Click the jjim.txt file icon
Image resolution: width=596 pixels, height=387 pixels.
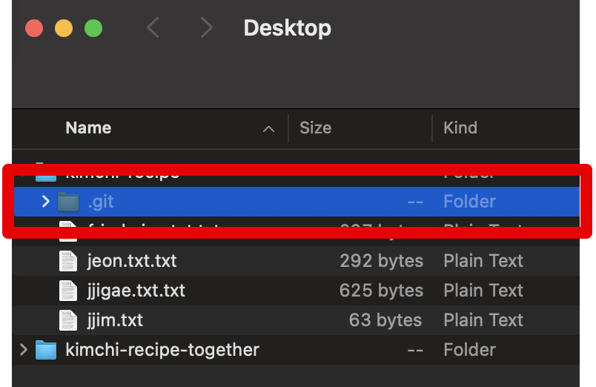[x=68, y=320]
